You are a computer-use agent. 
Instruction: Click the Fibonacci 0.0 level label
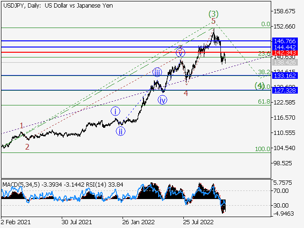[x=266, y=24]
